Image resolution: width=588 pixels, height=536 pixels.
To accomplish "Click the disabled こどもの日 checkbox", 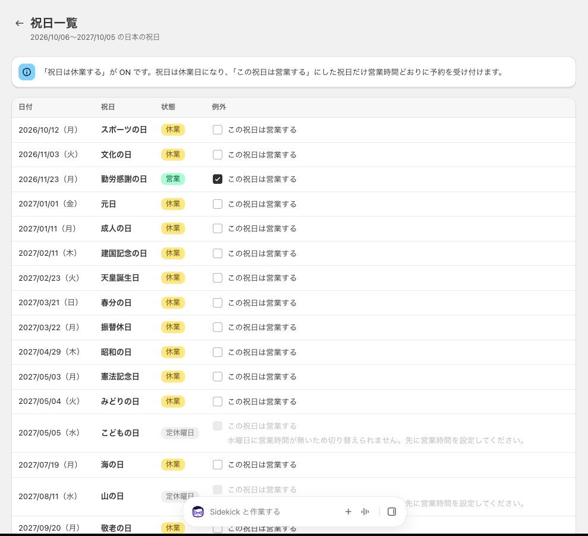I will pyautogui.click(x=218, y=426).
